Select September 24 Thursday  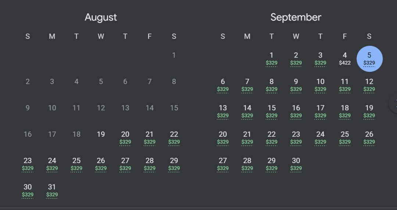coord(320,138)
